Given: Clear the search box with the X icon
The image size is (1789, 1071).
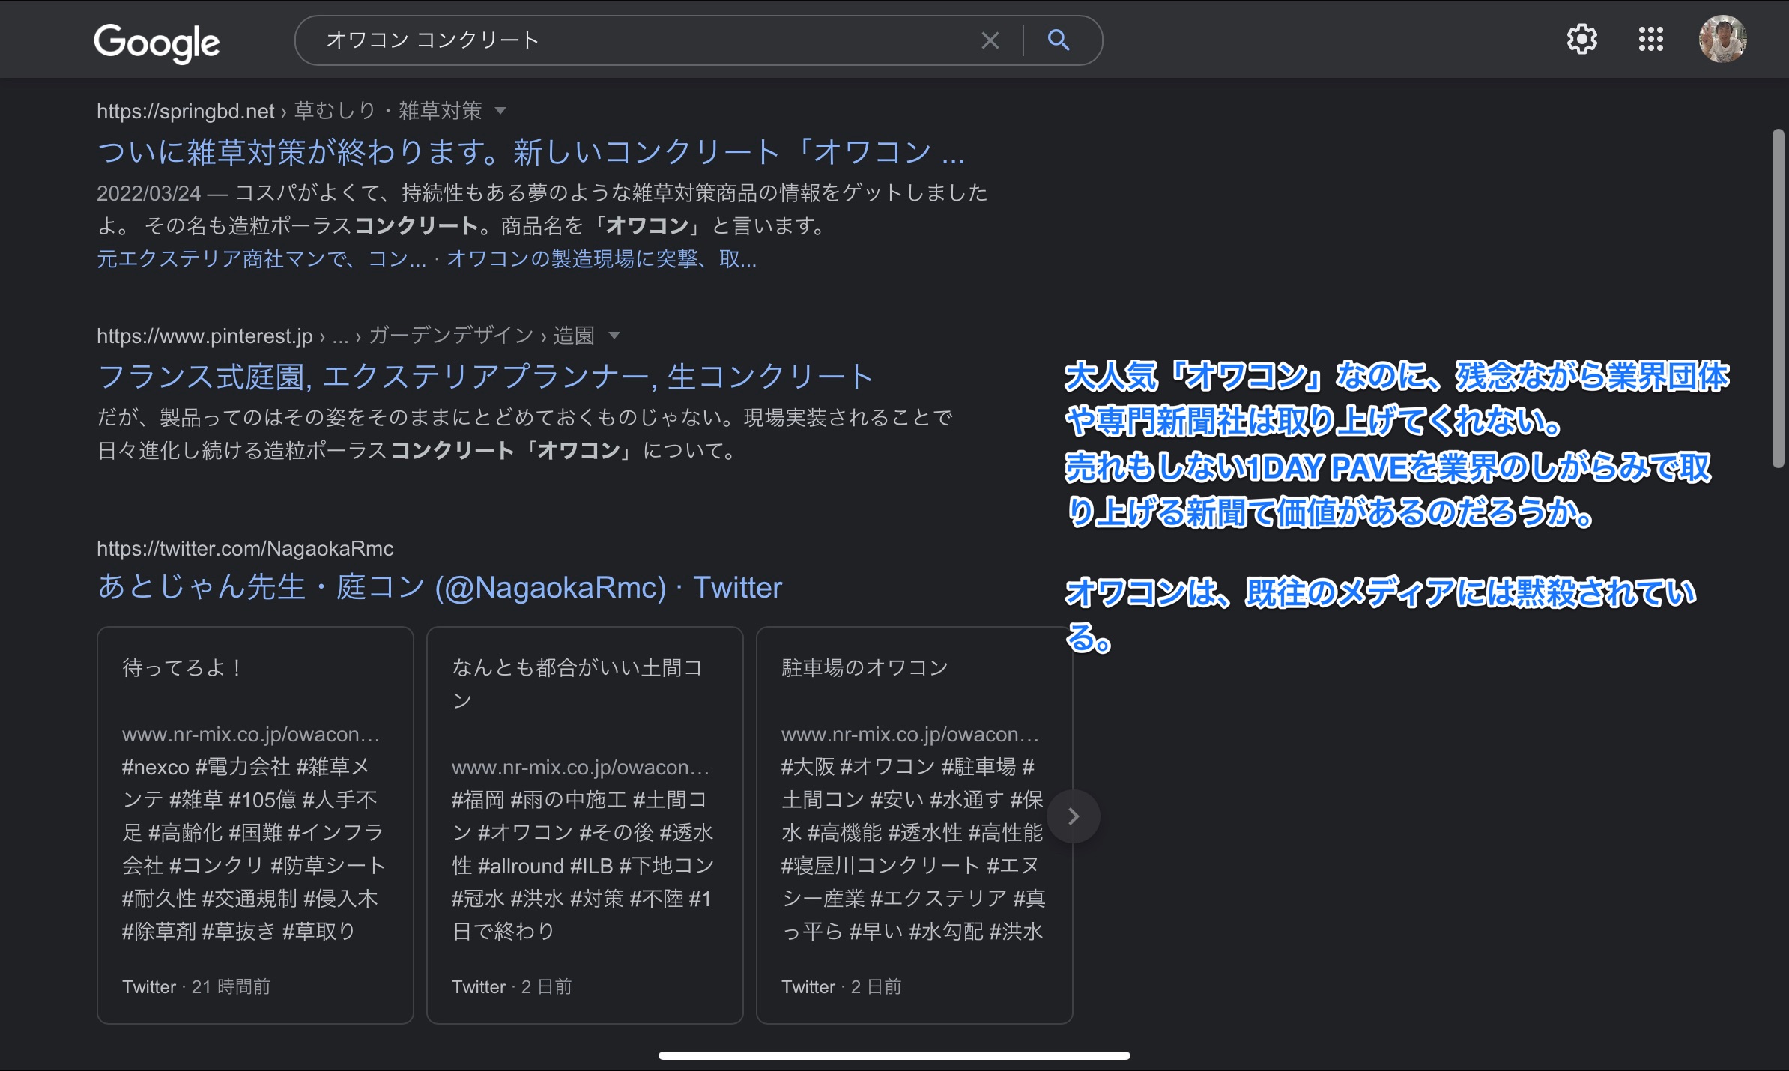Looking at the screenshot, I should [x=990, y=40].
